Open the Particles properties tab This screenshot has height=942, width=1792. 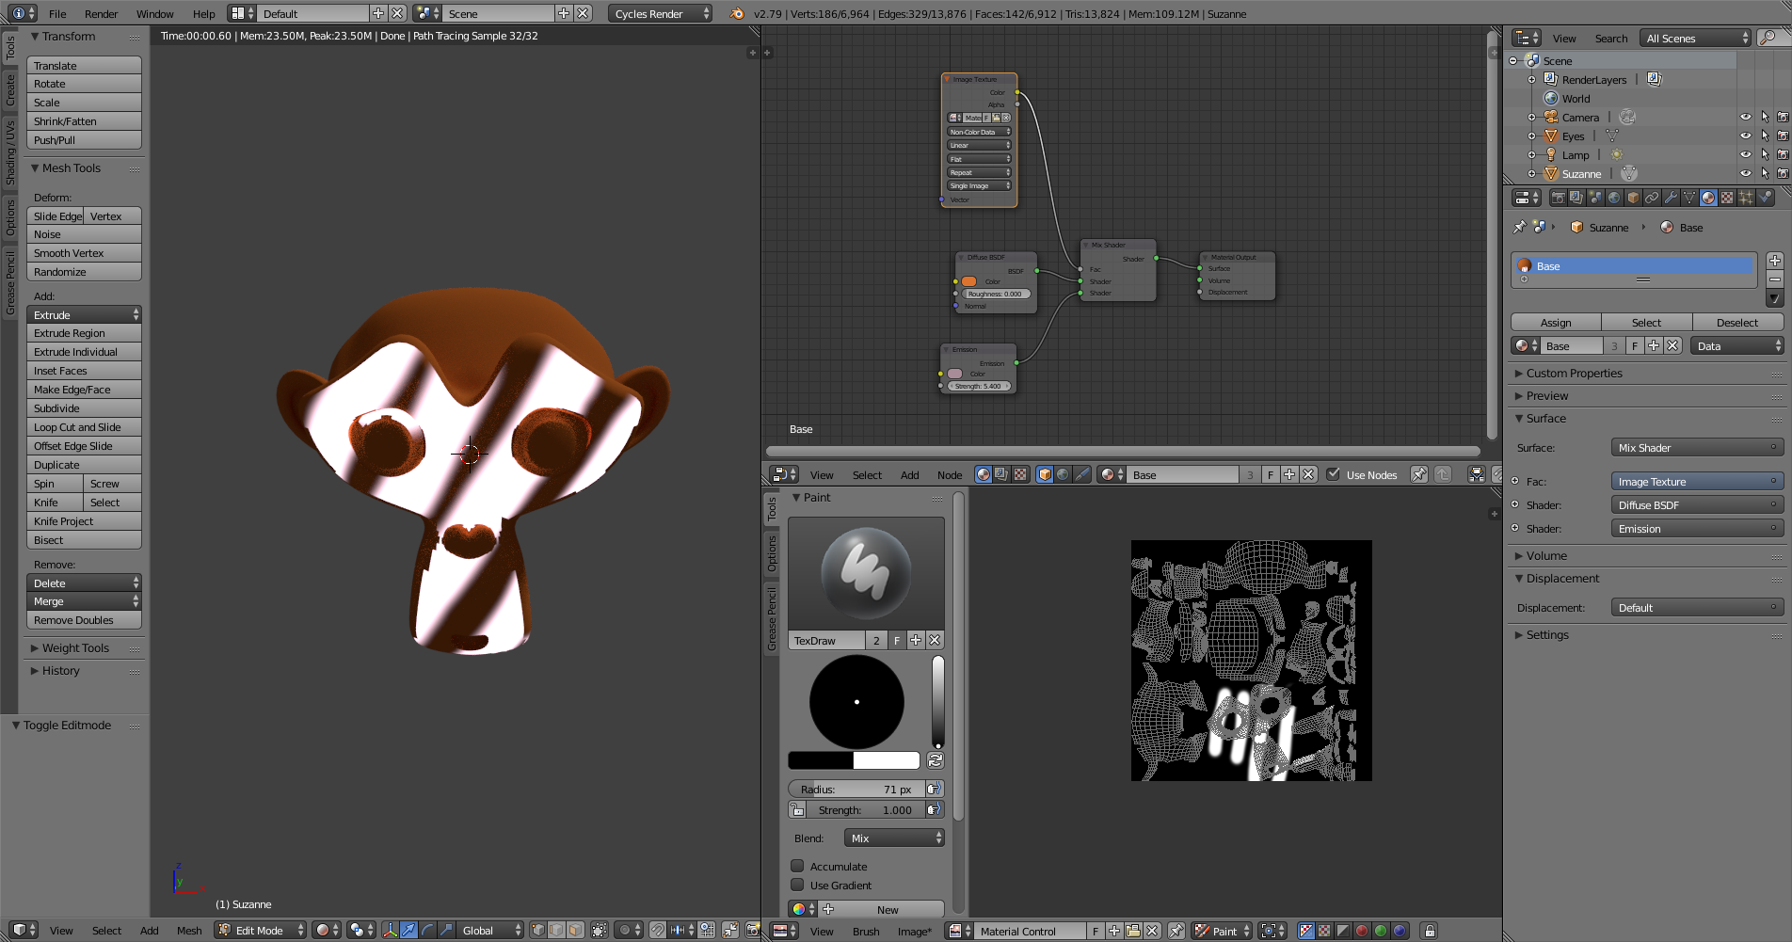tap(1746, 198)
